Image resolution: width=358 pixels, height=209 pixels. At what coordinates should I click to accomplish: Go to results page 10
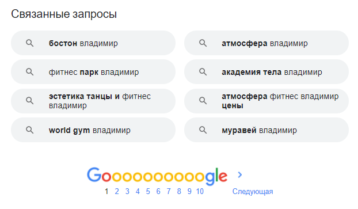click(200, 191)
